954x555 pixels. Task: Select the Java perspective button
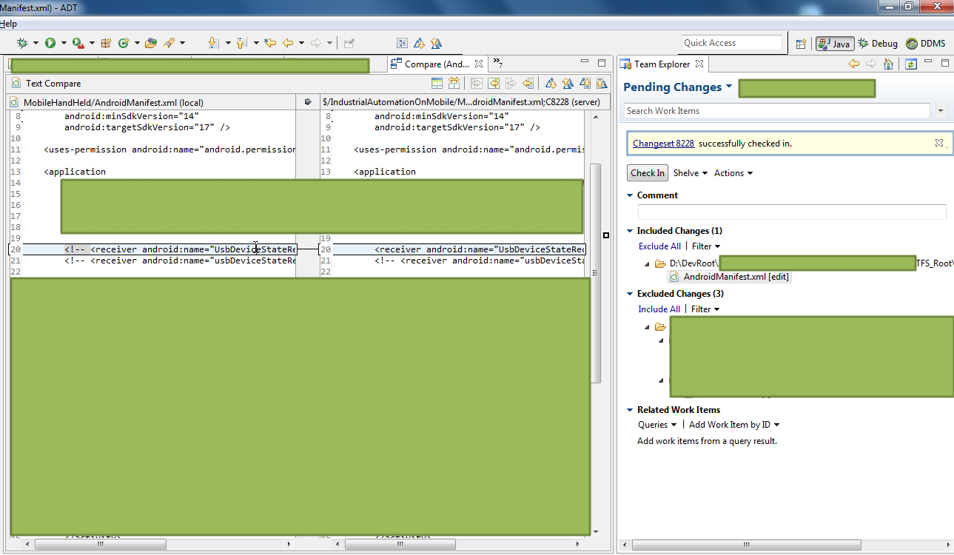[835, 44]
